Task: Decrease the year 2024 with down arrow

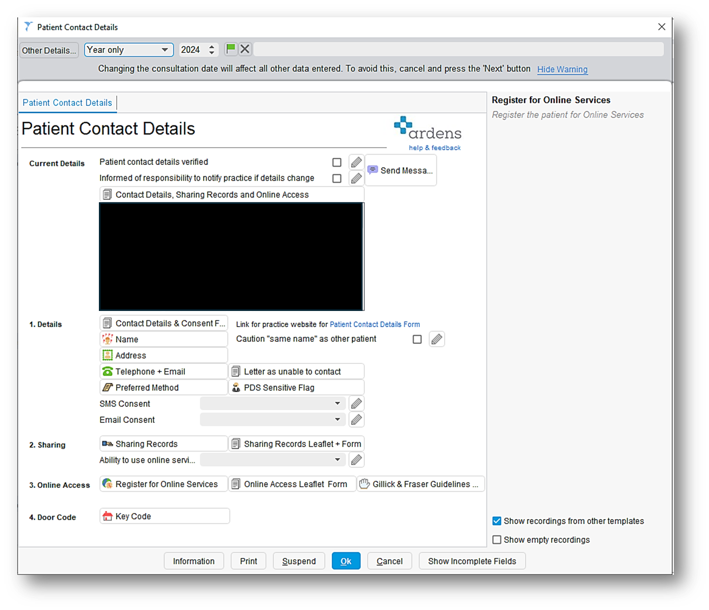Action: [x=212, y=53]
